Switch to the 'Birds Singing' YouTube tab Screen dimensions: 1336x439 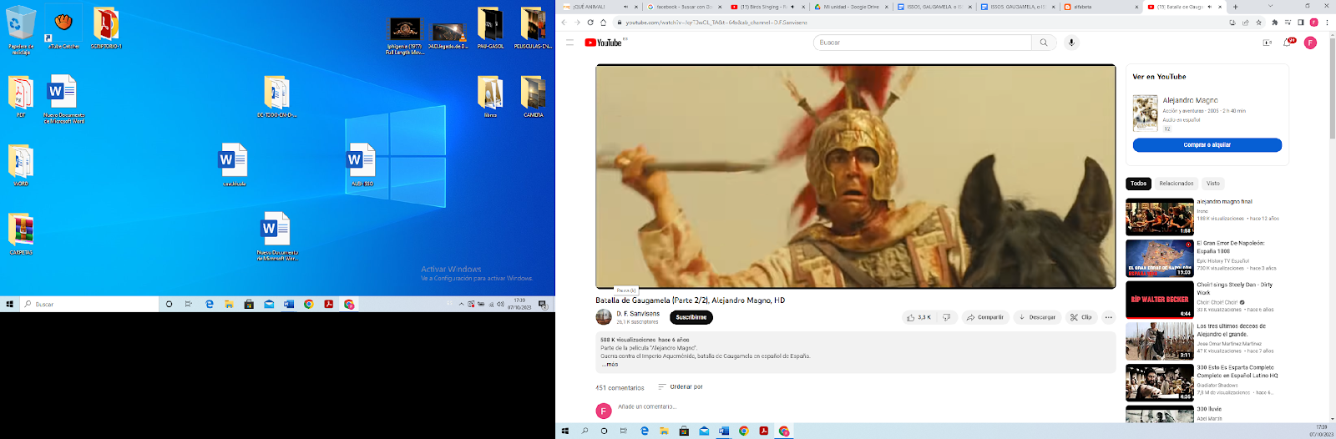point(767,7)
